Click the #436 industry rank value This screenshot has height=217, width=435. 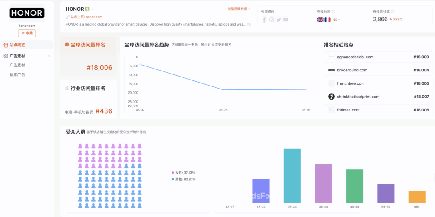[104, 111]
